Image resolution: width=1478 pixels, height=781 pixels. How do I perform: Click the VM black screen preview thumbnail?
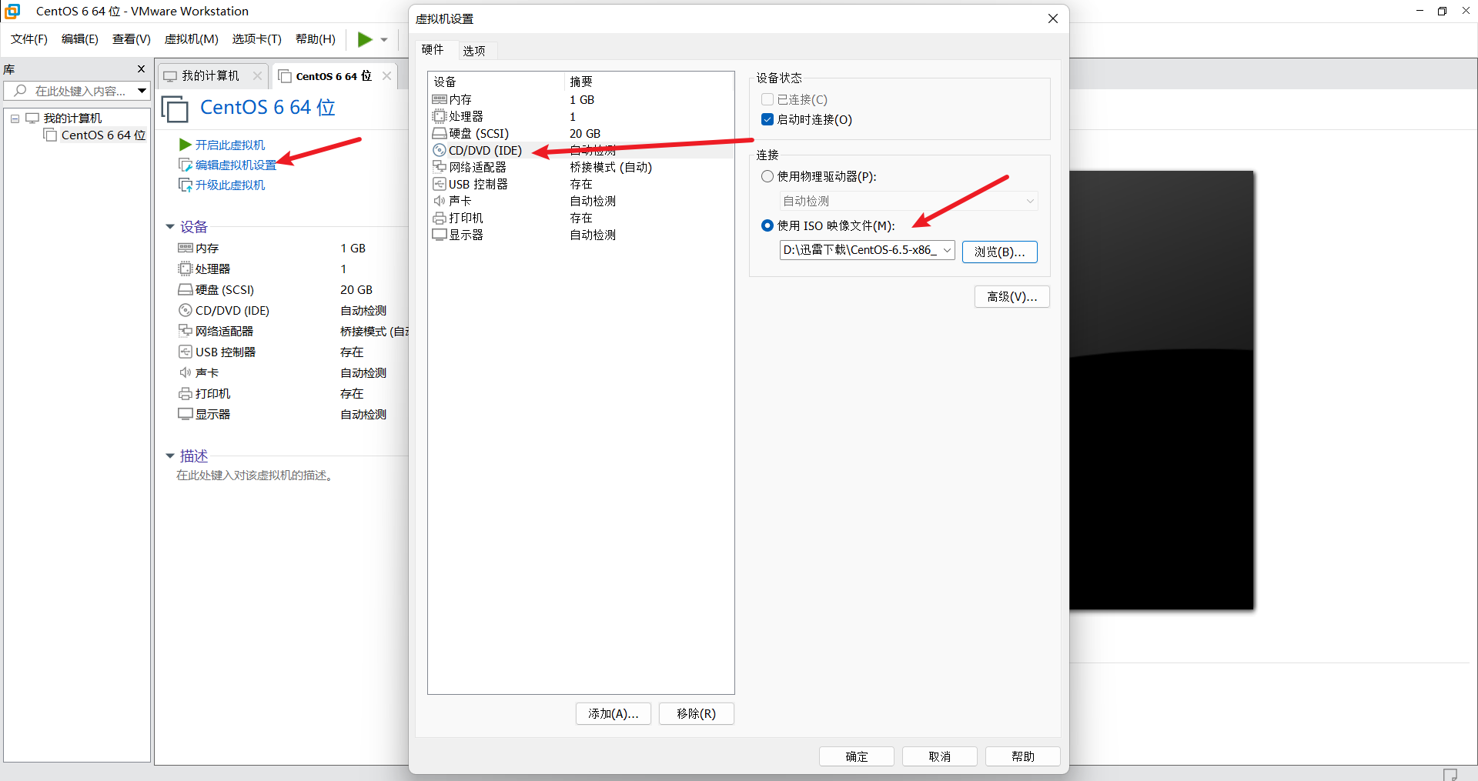tap(1162, 390)
